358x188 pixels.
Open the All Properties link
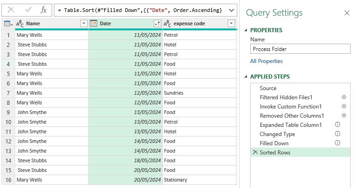(x=266, y=61)
